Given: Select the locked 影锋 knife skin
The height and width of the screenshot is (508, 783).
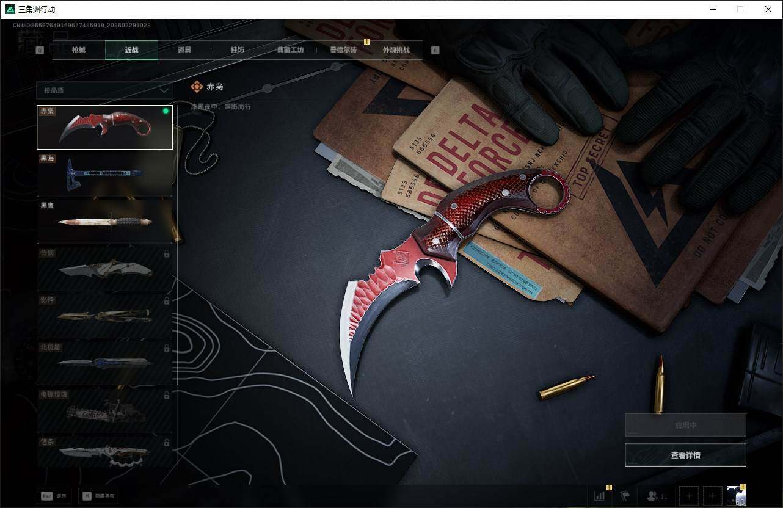Looking at the screenshot, I should pyautogui.click(x=104, y=316).
